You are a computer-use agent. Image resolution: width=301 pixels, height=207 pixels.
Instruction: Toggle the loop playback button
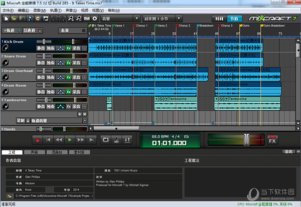point(105,140)
